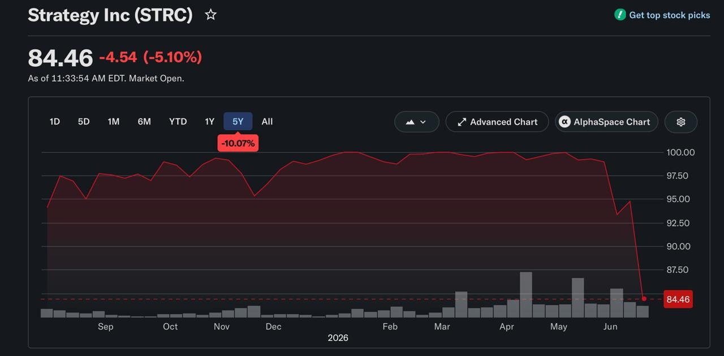Click the green top stock picks icon

coord(620,15)
